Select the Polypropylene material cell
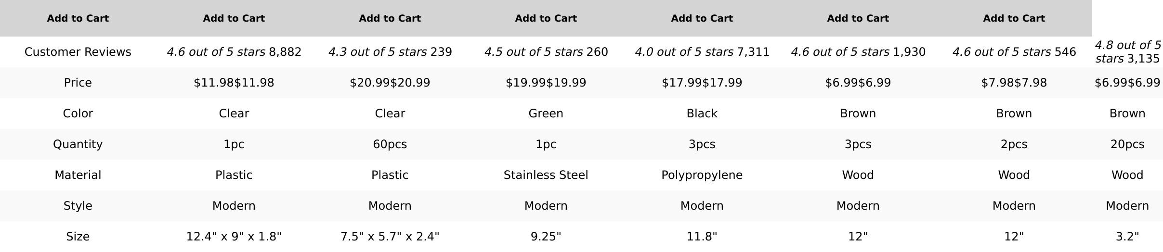Viewport: 1163px width, 252px height. [702, 175]
